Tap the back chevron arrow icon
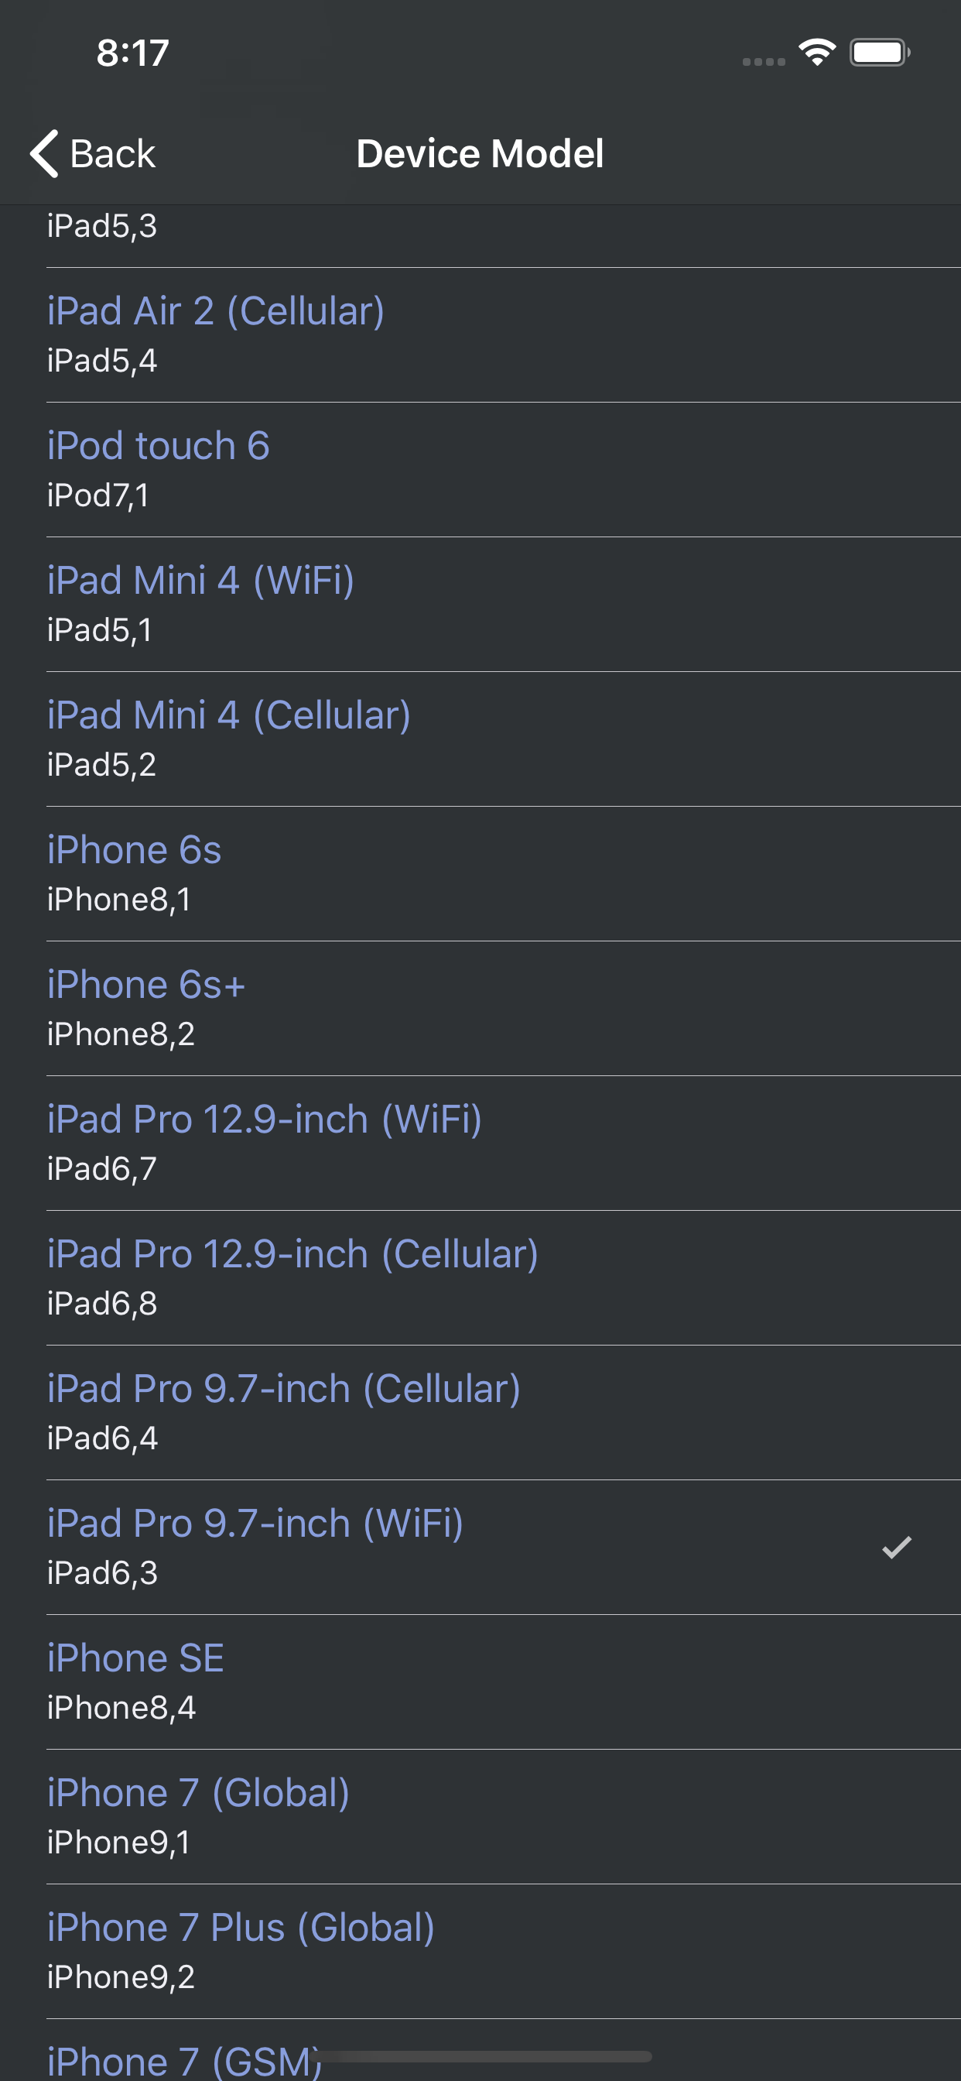 tap(44, 153)
